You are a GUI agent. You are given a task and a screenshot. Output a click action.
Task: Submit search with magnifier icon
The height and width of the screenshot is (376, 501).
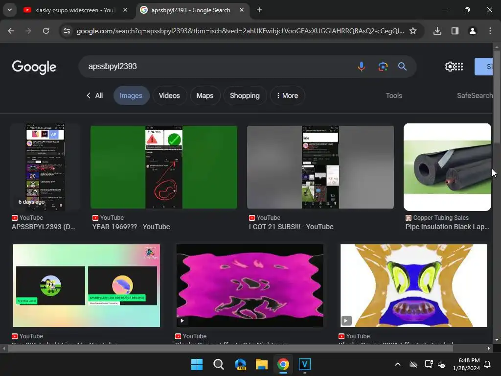pyautogui.click(x=402, y=67)
